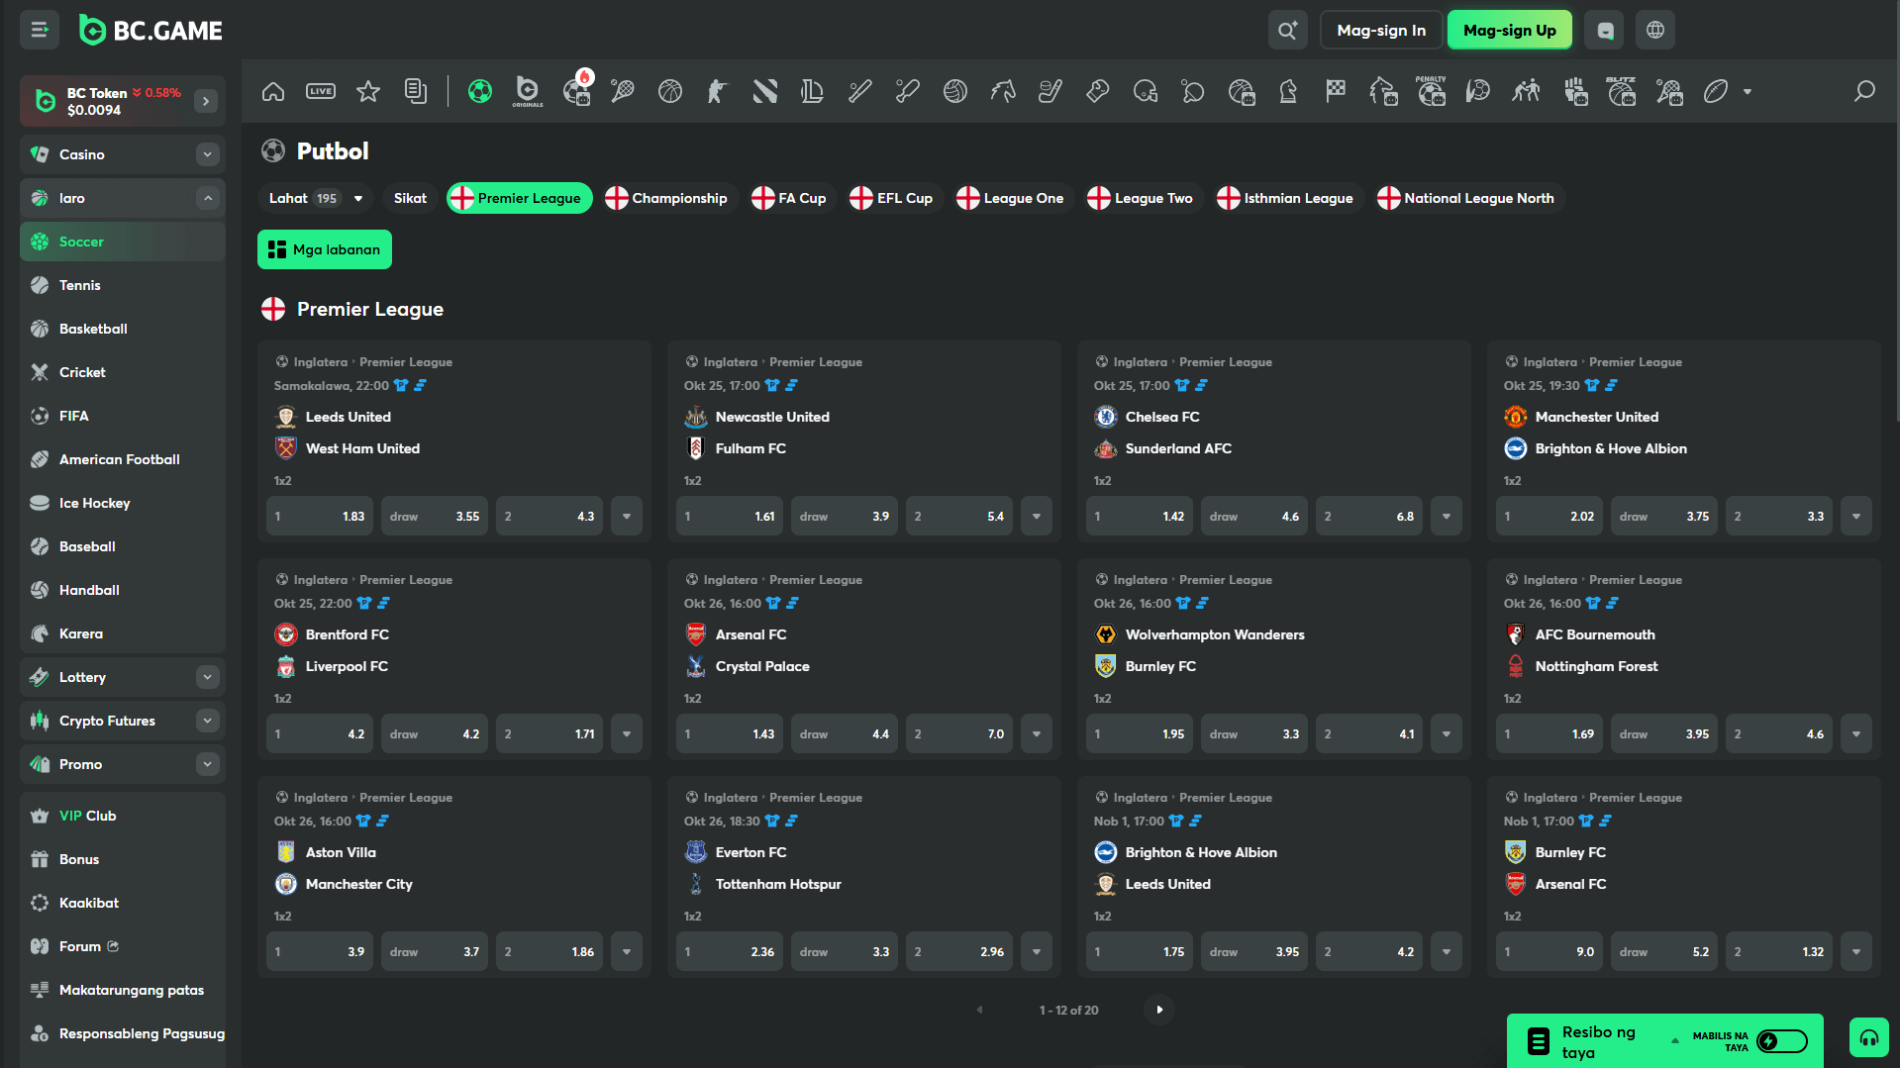Open the bet slips documents icon
This screenshot has width=1900, height=1068.
tap(416, 92)
